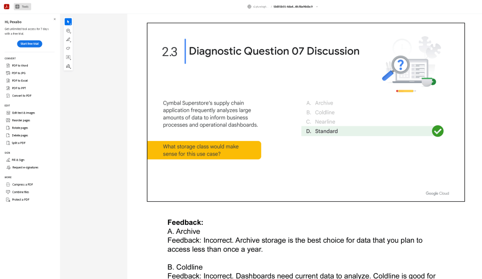Click the Request e-signatures icon
Screen dimensions: 482x279
[x=8, y=167]
